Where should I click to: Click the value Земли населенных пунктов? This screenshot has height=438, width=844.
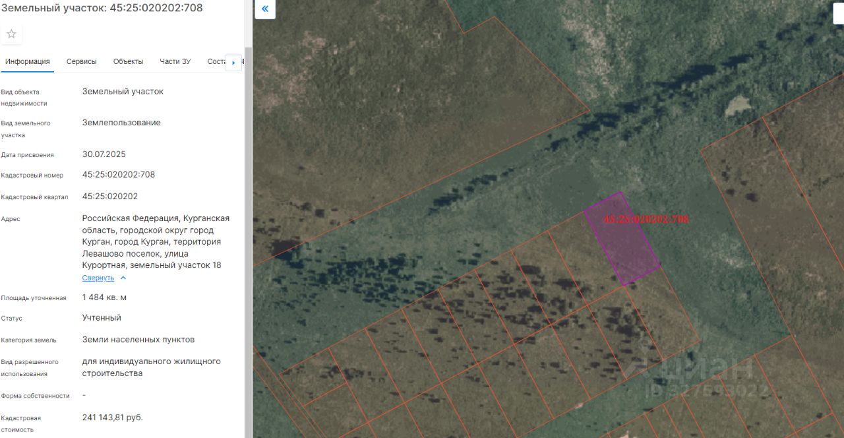[x=138, y=340]
